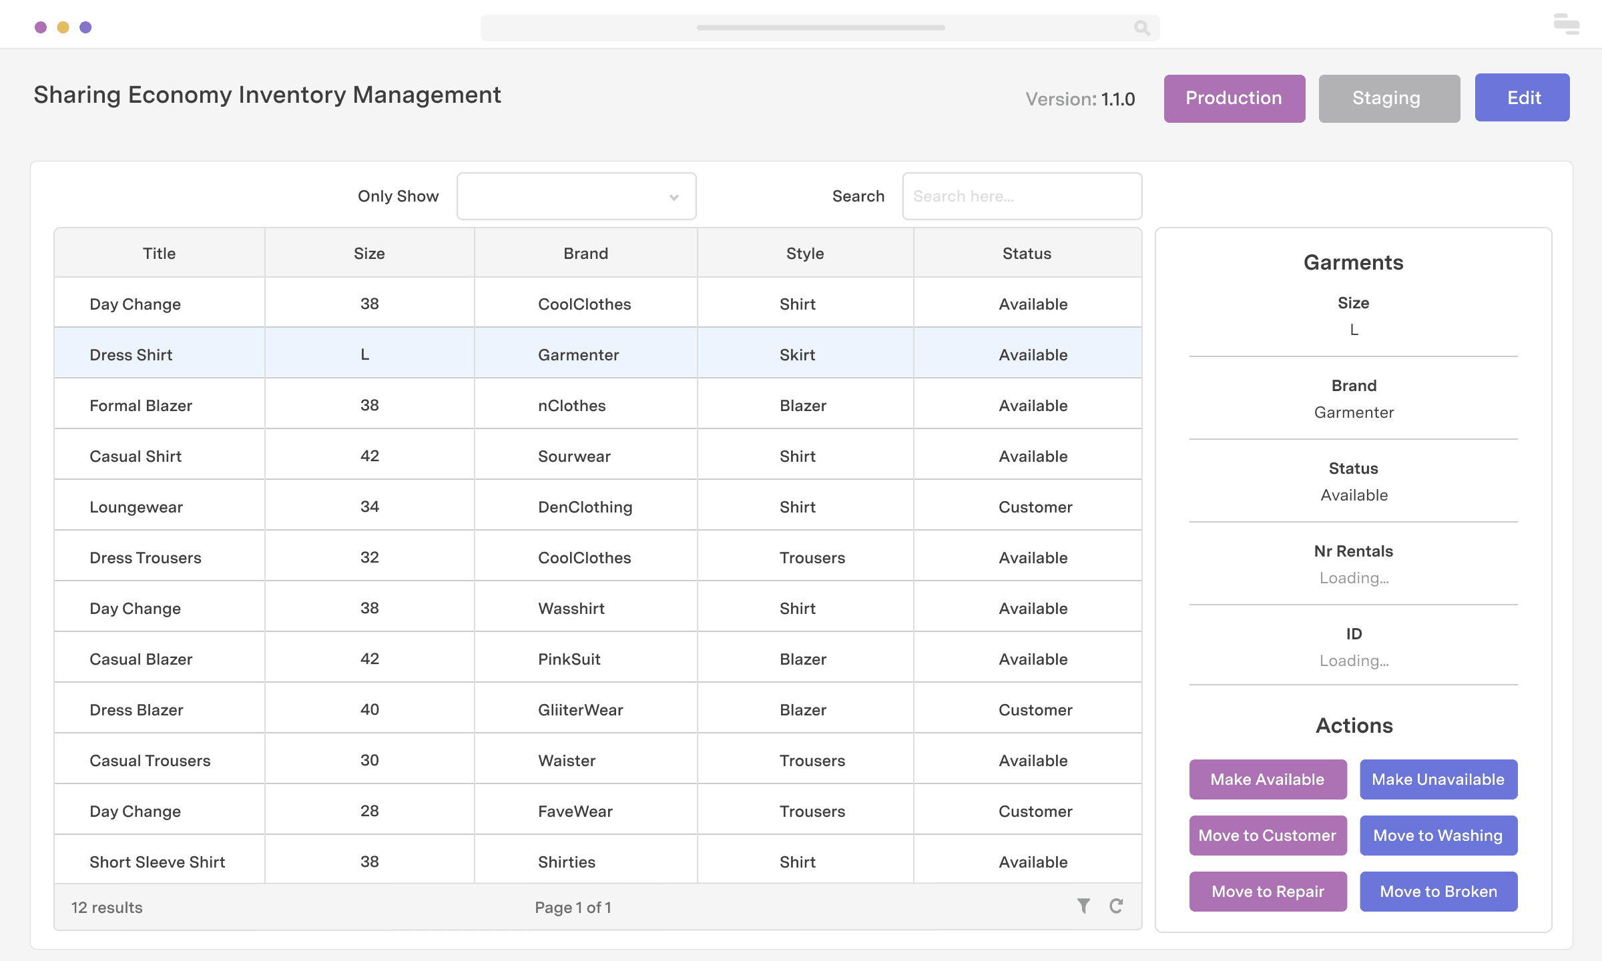Click Make Available action

click(x=1267, y=779)
